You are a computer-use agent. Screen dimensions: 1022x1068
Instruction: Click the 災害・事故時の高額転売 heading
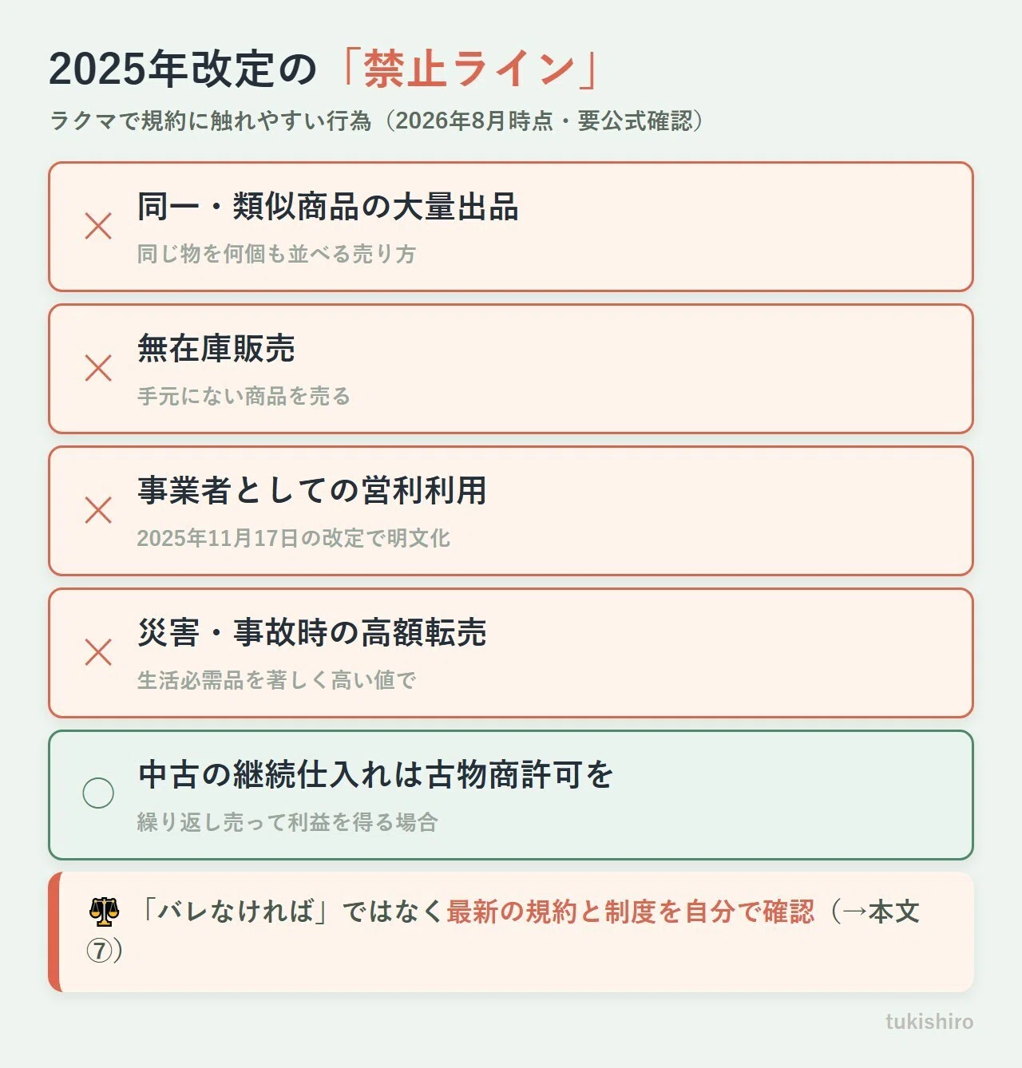(312, 633)
